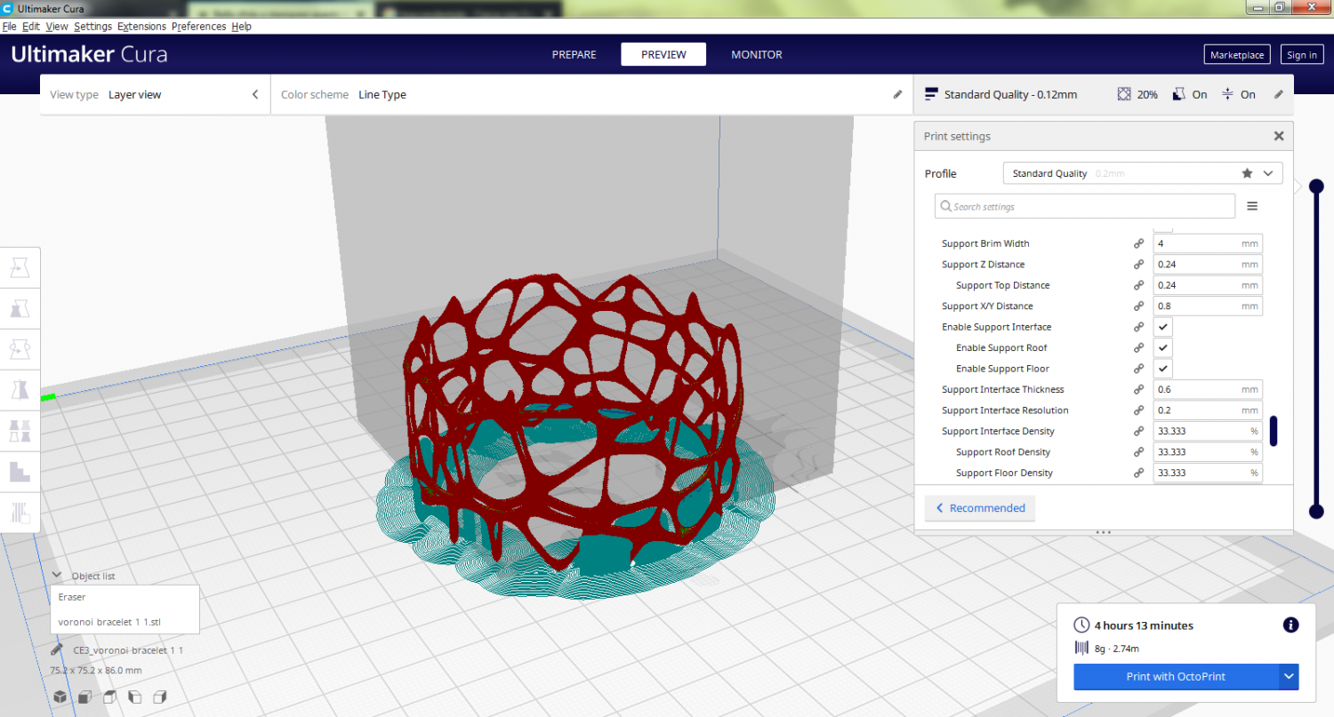Close the Print settings panel
The height and width of the screenshot is (717, 1334).
pos(1279,136)
